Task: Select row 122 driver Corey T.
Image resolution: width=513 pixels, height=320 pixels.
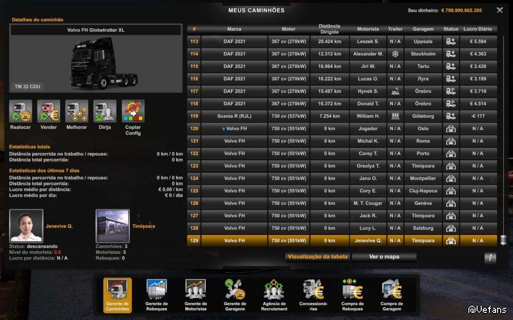Action: click(x=368, y=154)
